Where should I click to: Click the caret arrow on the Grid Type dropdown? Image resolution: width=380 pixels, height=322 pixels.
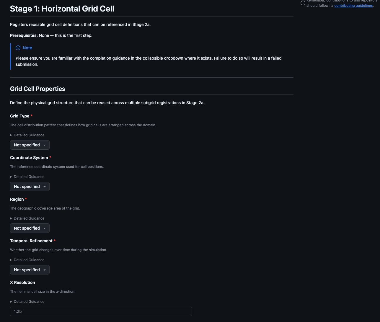pyautogui.click(x=45, y=145)
